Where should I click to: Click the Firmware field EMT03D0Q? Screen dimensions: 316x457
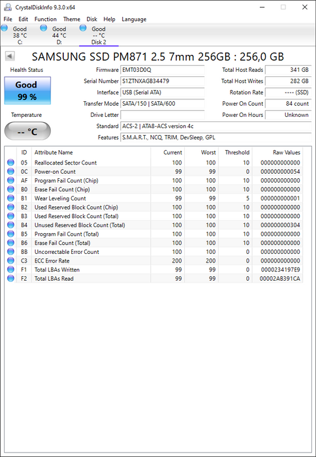(x=163, y=70)
